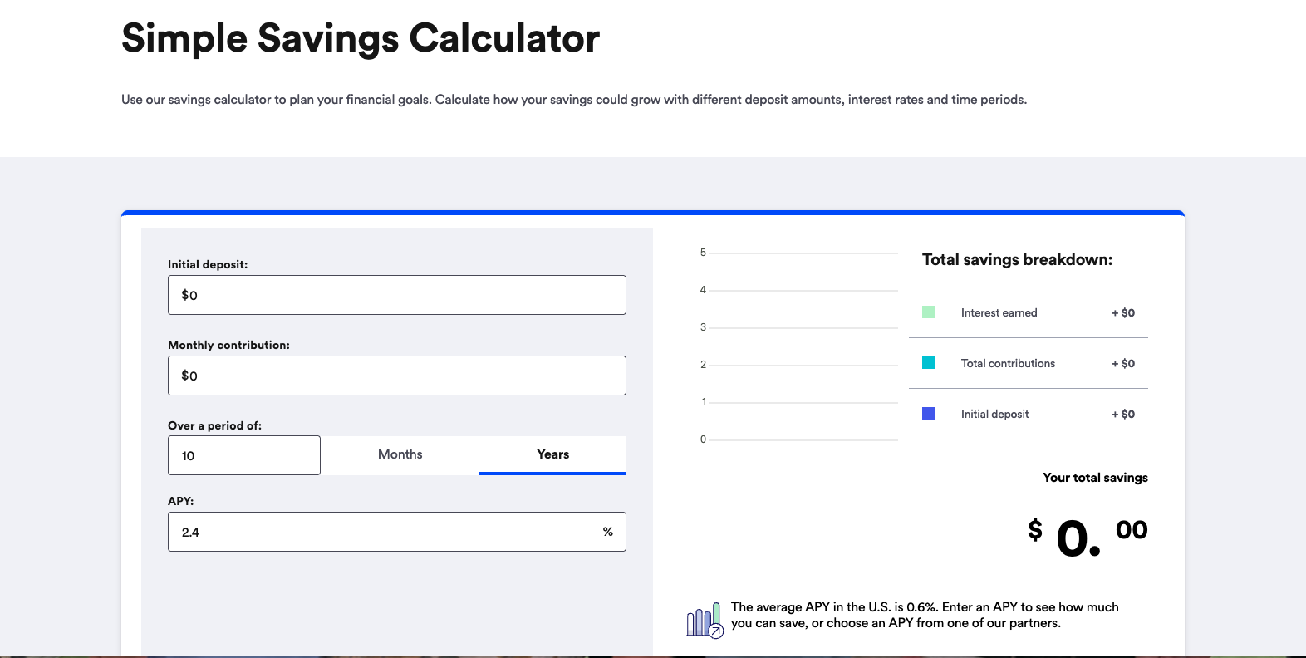1306x658 pixels.
Task: Click the Over a period of label
Action: pos(214,425)
